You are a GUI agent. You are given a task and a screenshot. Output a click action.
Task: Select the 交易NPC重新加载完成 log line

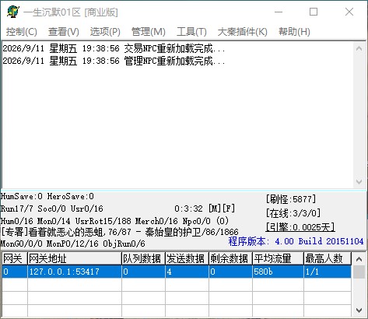point(114,48)
